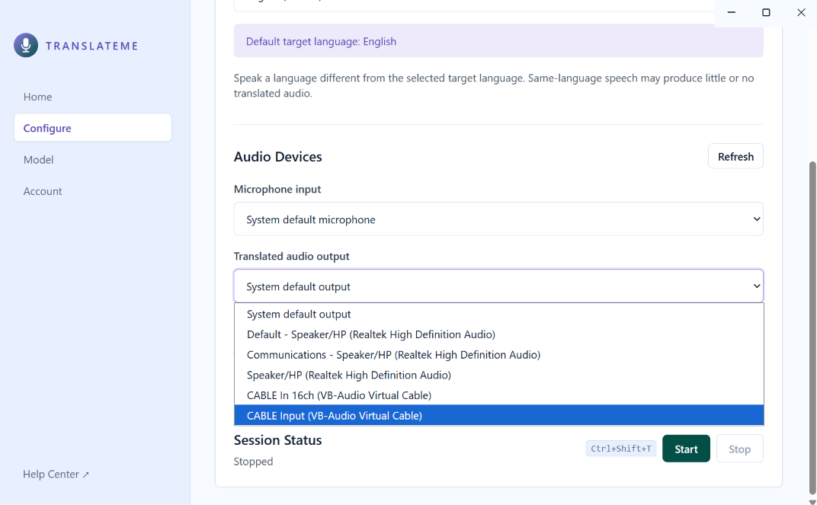Open the Home page in sidebar

click(37, 97)
